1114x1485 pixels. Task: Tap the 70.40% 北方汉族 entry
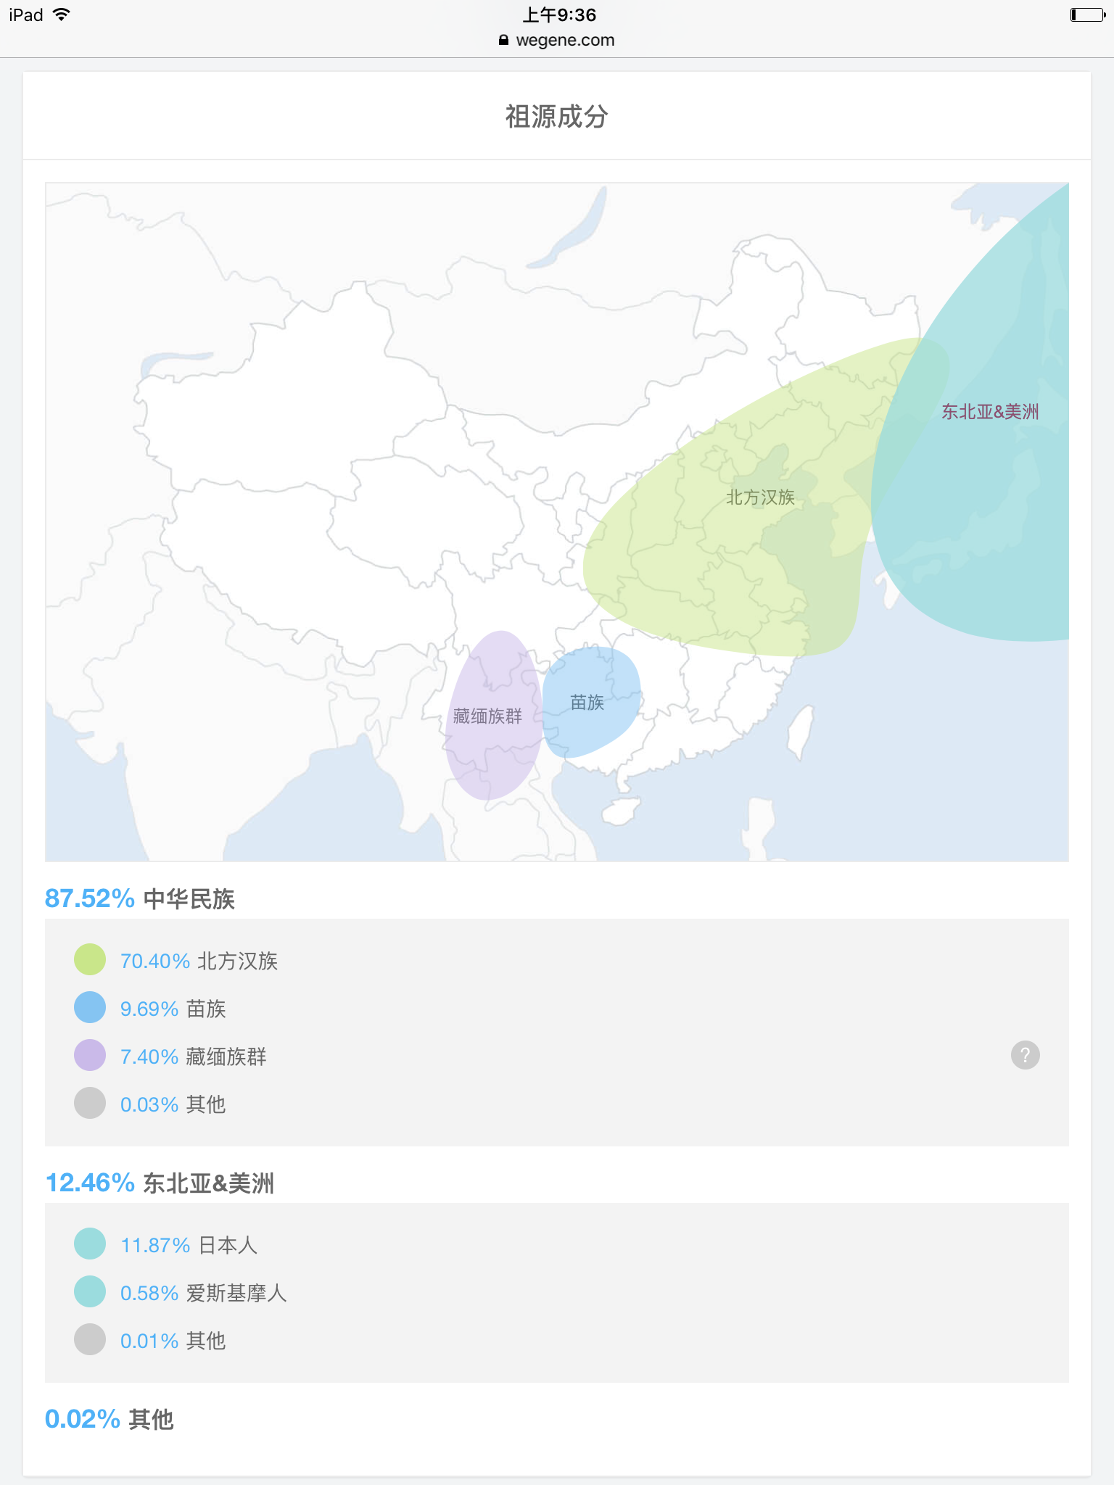[199, 961]
